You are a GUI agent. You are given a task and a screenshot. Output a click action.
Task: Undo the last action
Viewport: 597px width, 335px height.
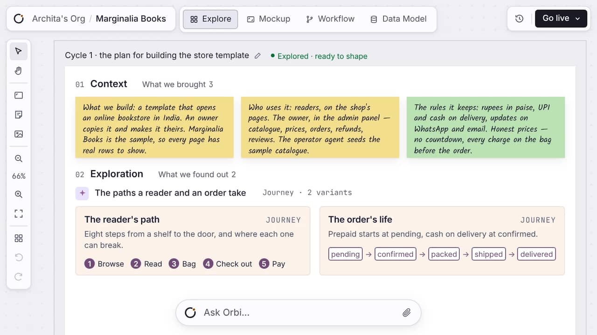point(19,257)
